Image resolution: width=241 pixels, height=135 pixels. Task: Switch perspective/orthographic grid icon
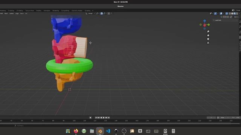208,43
